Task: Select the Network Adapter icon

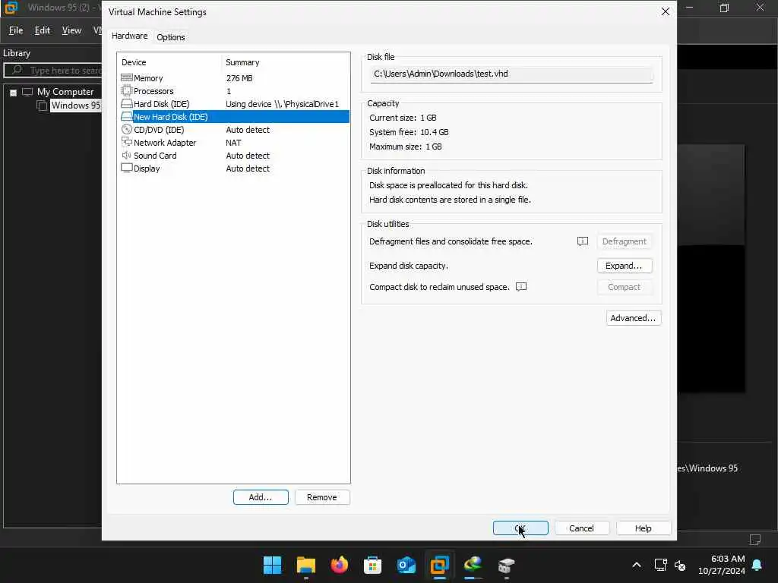Action: tap(127, 142)
